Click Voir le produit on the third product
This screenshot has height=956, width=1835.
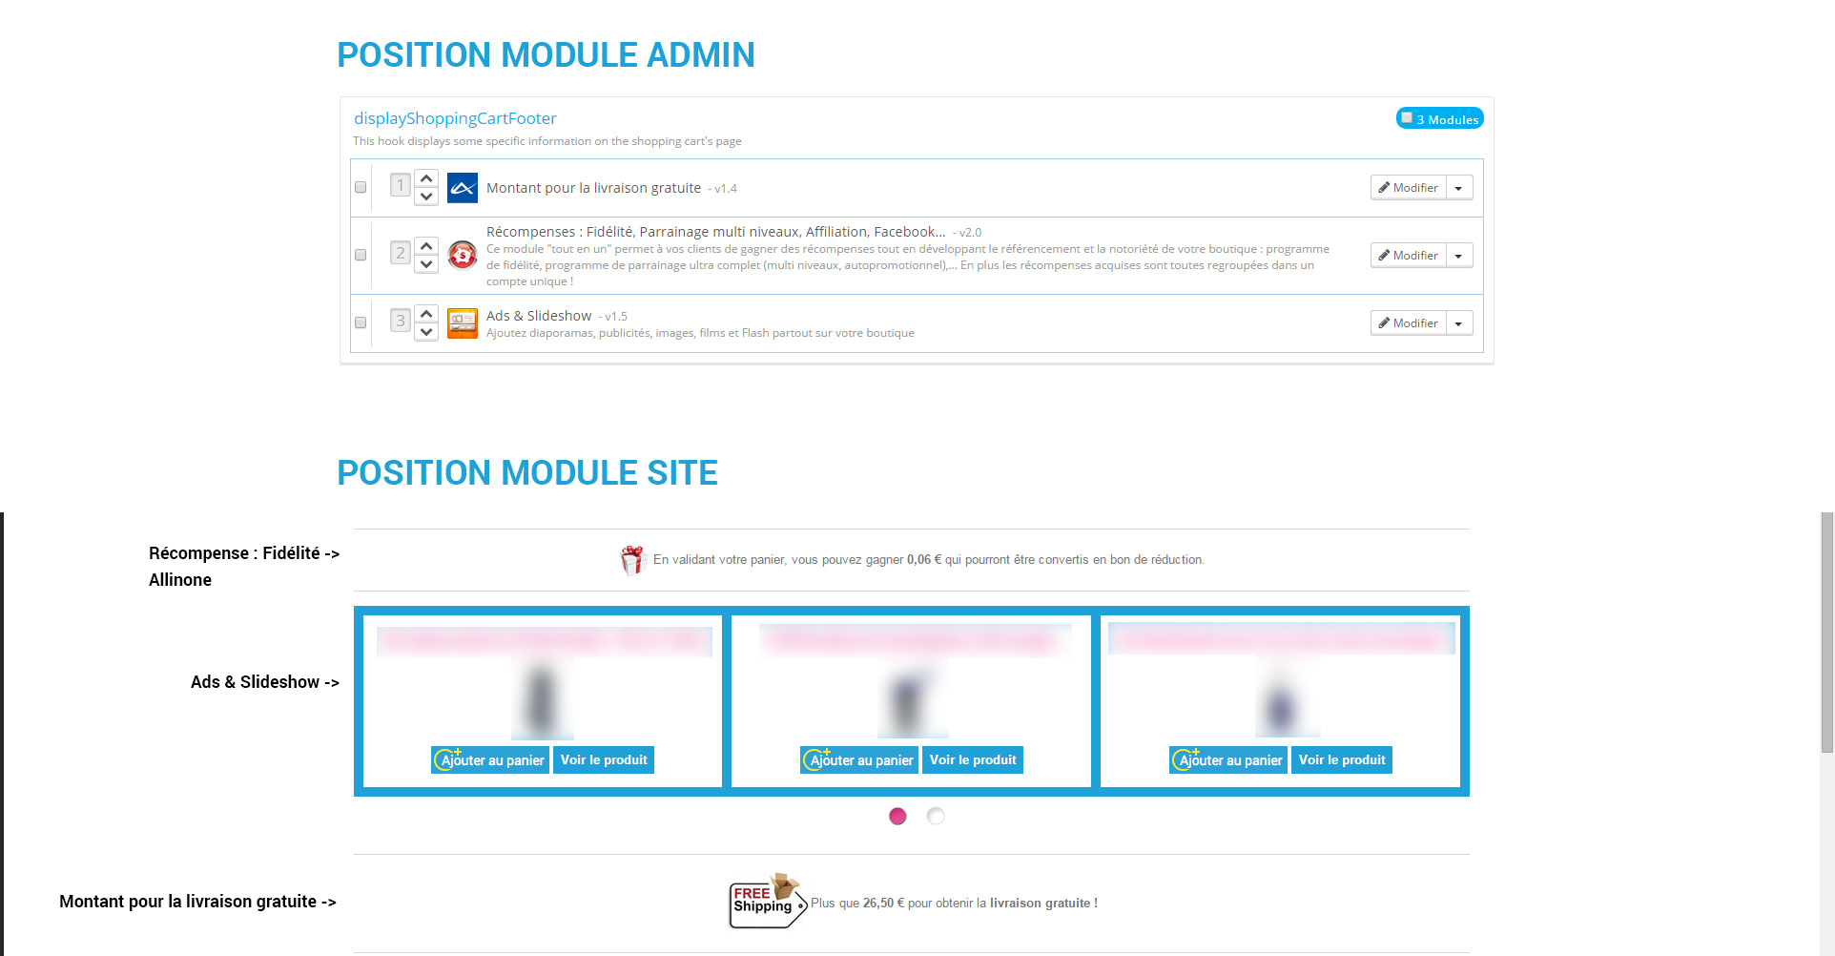tap(1342, 760)
